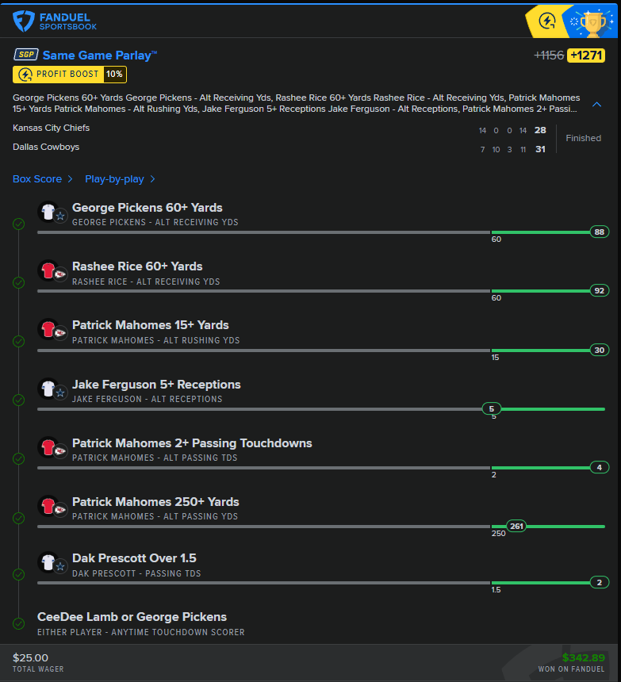Image resolution: width=621 pixels, height=682 pixels.
Task: Click Mahomes passing yards marker 261
Action: pyautogui.click(x=516, y=527)
